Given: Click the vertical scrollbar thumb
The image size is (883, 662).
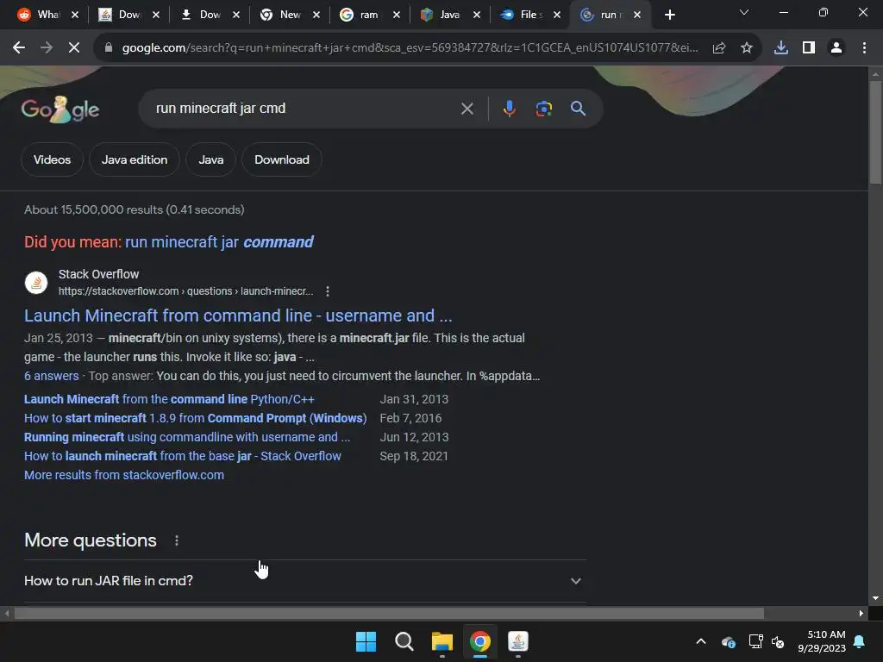Looking at the screenshot, I should tap(875, 132).
